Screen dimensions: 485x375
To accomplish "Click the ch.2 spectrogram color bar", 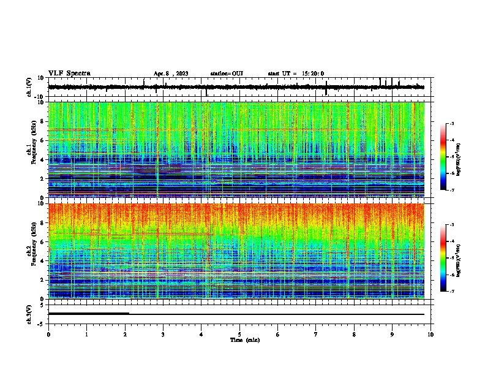I will pos(443,258).
